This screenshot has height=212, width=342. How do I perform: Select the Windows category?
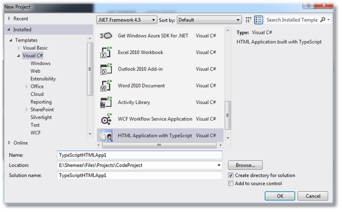coord(41,64)
